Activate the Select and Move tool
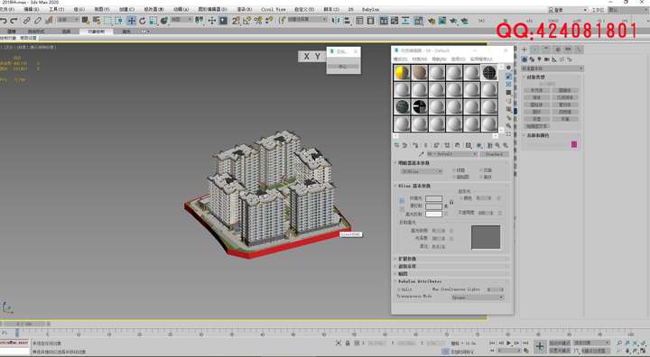The width and height of the screenshot is (650, 357). click(132, 21)
